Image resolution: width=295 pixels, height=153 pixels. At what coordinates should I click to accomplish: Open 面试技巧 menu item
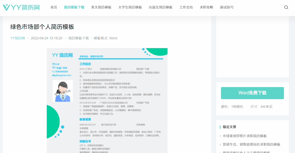(227, 7)
